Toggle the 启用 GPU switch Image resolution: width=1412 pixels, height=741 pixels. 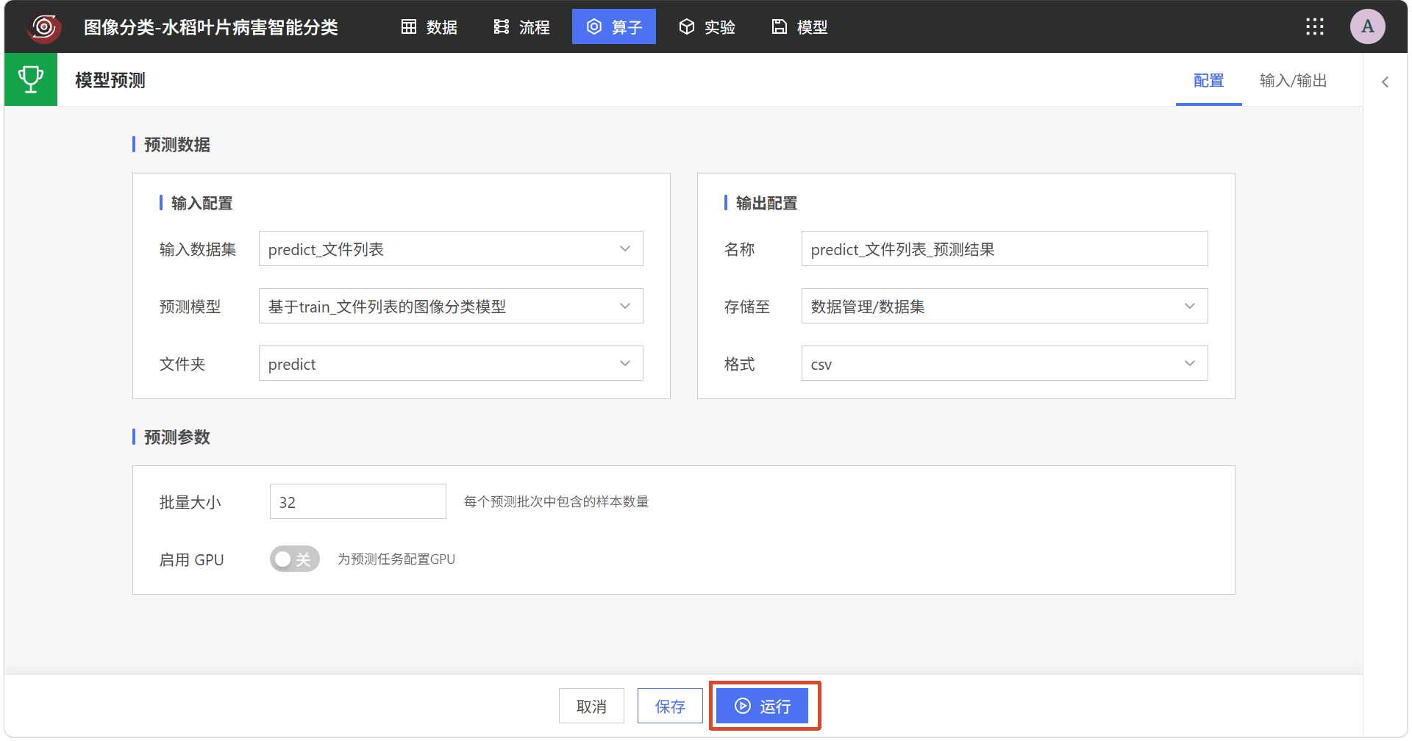click(295, 559)
